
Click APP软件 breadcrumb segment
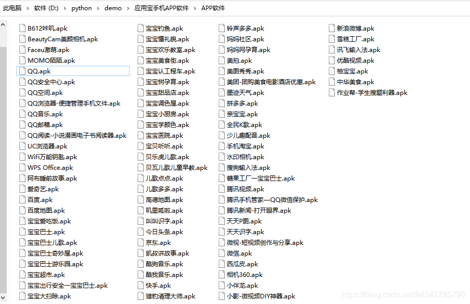[x=213, y=8]
